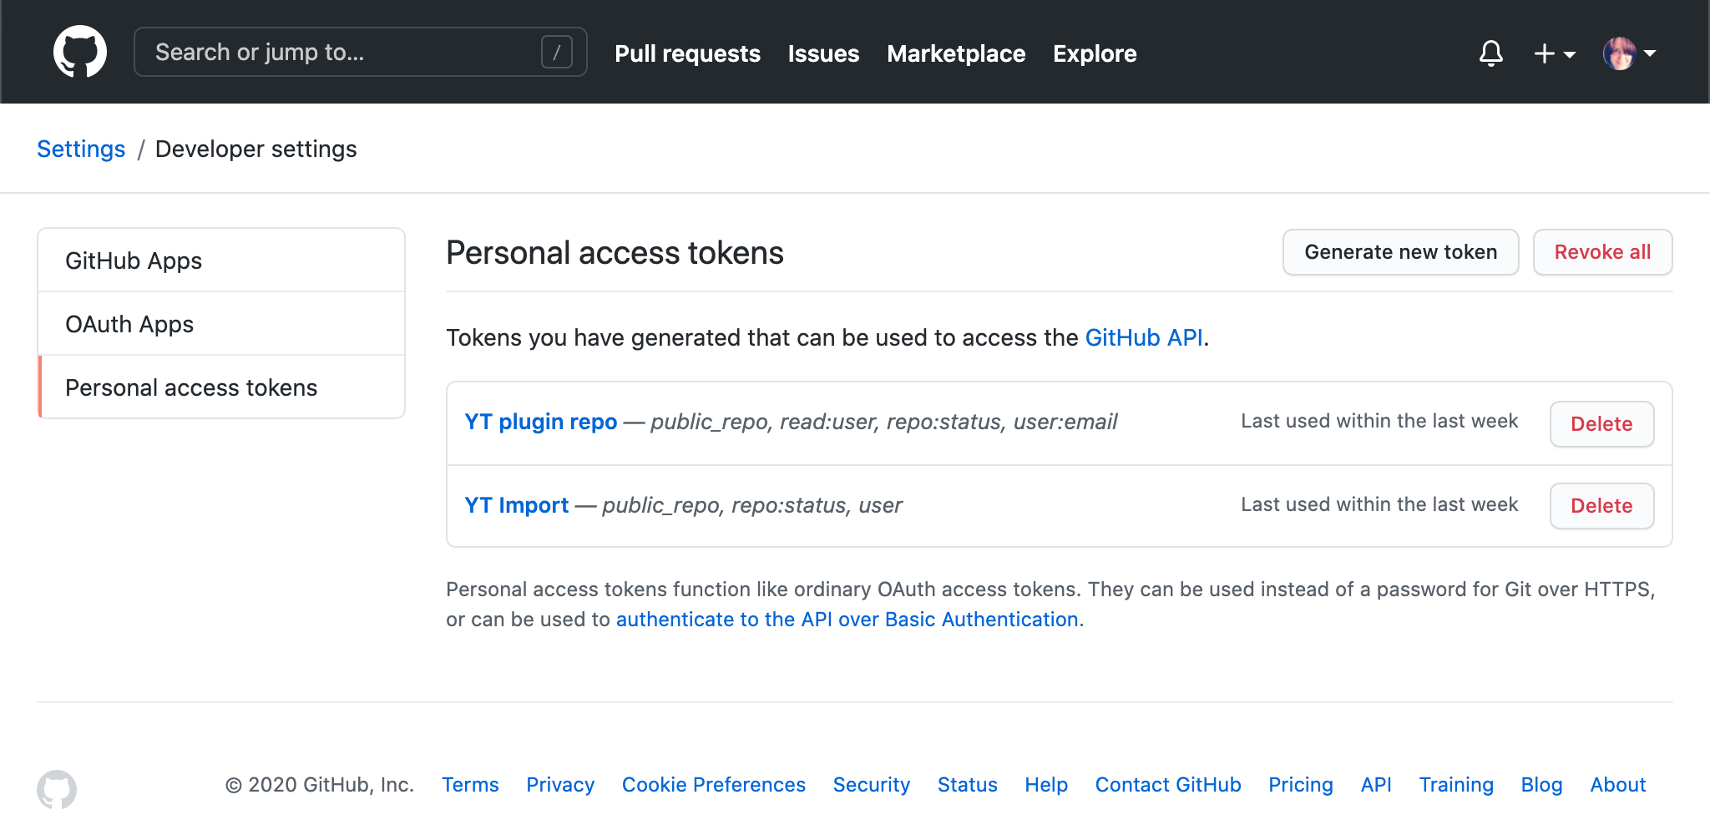
Task: Open the notifications bell
Action: point(1491,53)
